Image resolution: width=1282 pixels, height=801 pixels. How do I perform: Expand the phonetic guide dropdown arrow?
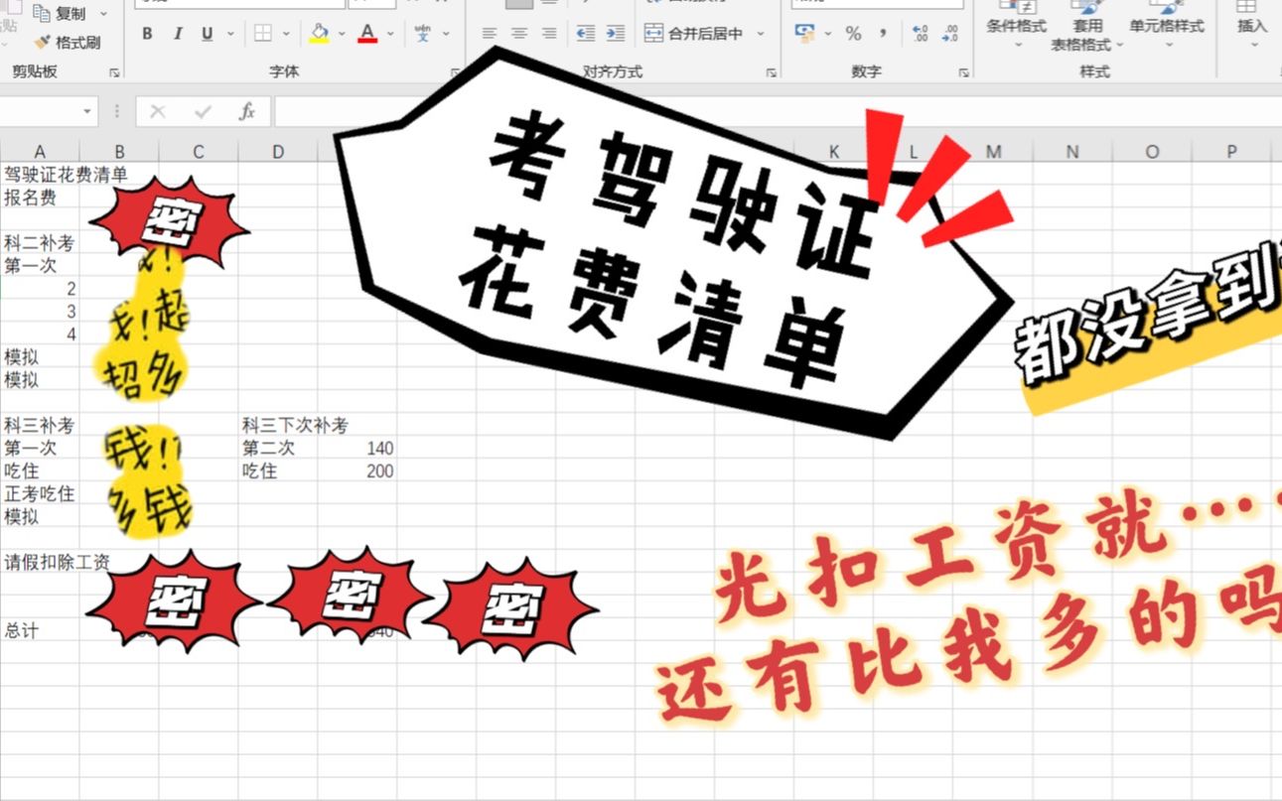pyautogui.click(x=446, y=34)
